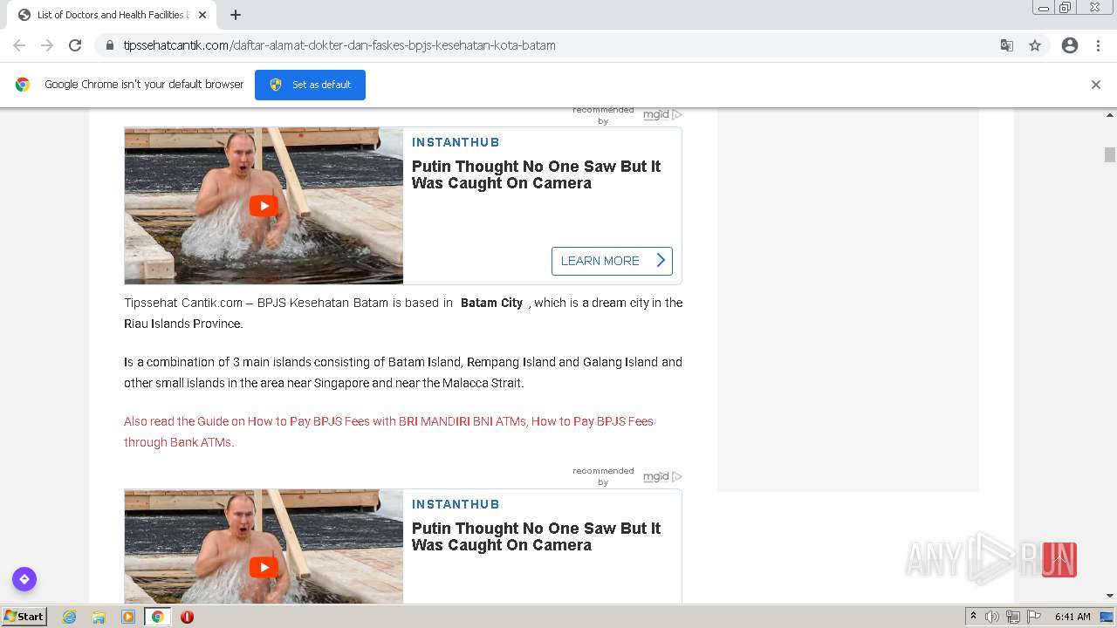Click the vertical scrollbar thumb

click(1110, 154)
